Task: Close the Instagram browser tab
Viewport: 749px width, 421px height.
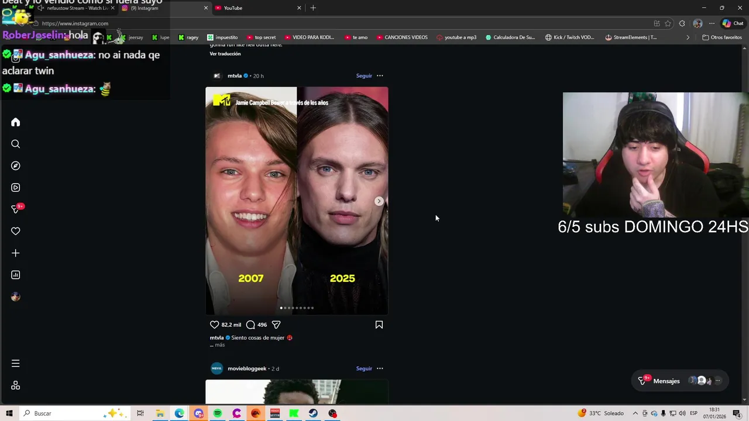Action: coord(206,8)
